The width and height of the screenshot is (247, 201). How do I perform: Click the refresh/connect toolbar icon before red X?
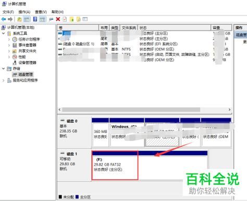coord(51,19)
